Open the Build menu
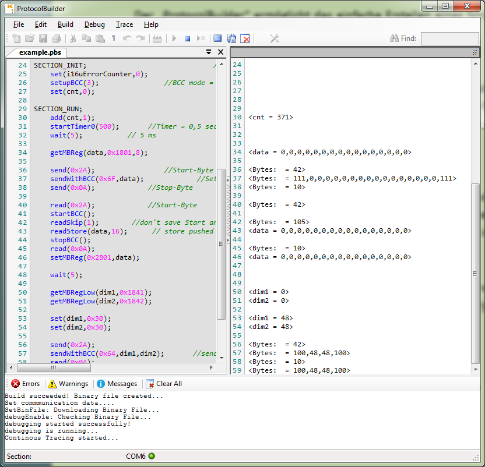Screen dimensions: 485x467 65,24
